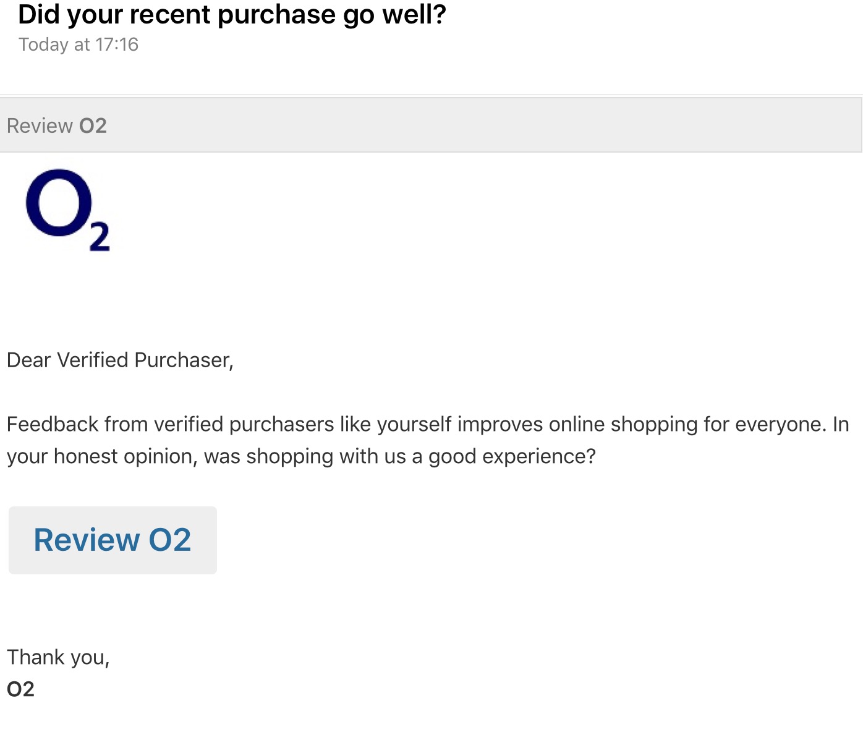Click the bold 'O2' in the gray header bar
863x732 pixels.
(x=93, y=126)
